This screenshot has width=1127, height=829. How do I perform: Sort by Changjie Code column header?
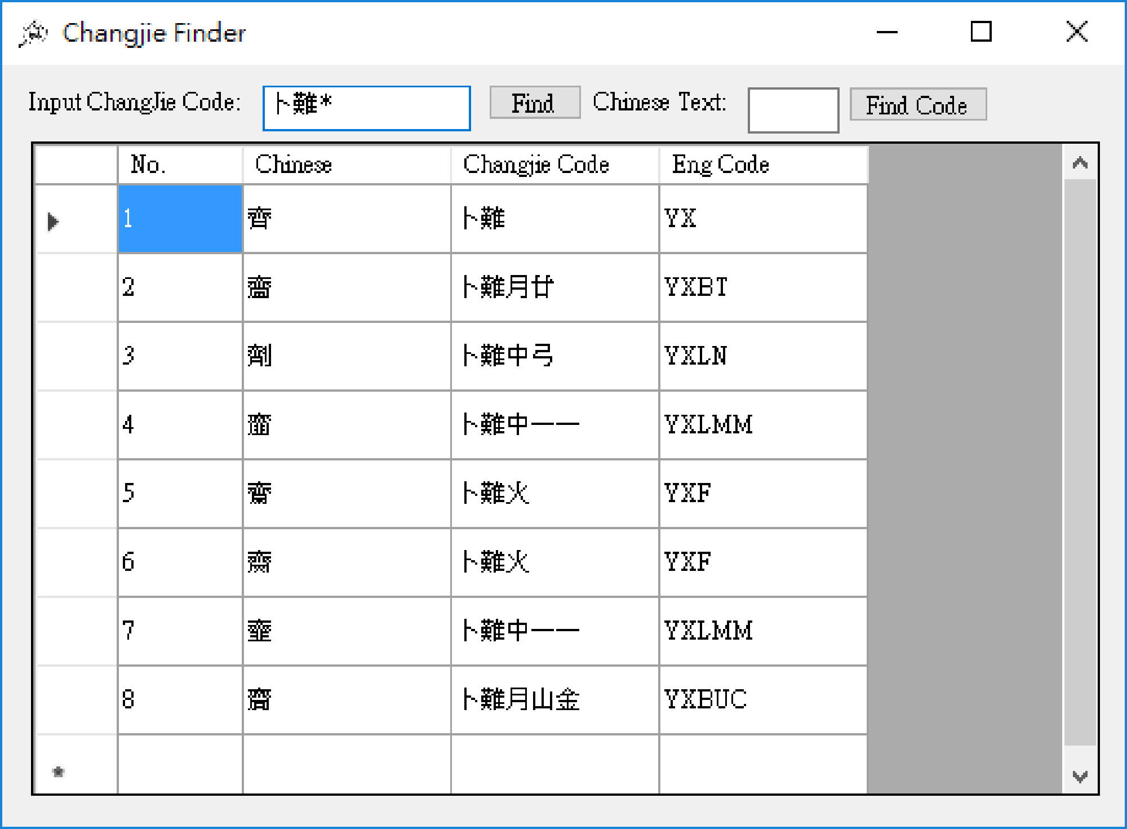point(554,165)
